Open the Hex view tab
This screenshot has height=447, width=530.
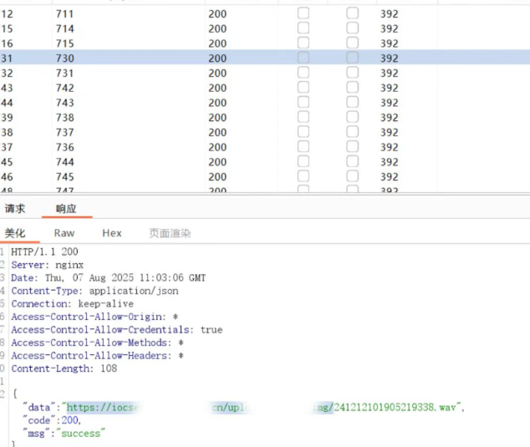[x=112, y=233]
